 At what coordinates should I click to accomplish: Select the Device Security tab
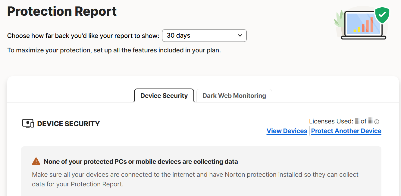(x=164, y=96)
